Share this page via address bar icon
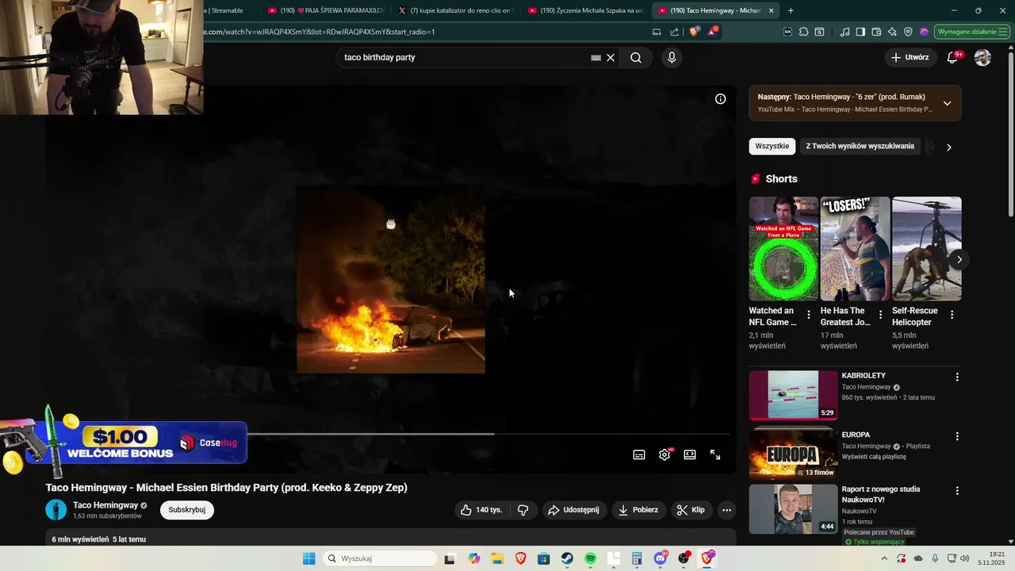Viewport: 1015px width, 571px height. (x=674, y=32)
